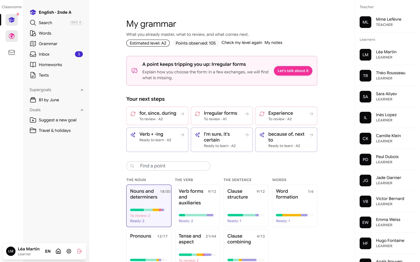This screenshot has height=262, width=420.
Task: Click the Find a point search field
Action: click(168, 166)
